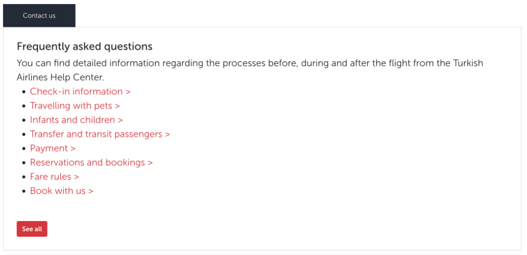Go to Travelling with pets
527x255 pixels.
[x=71, y=106]
